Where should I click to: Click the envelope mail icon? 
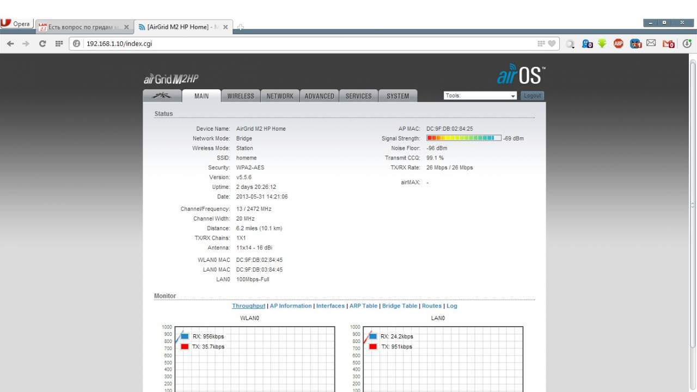(651, 44)
